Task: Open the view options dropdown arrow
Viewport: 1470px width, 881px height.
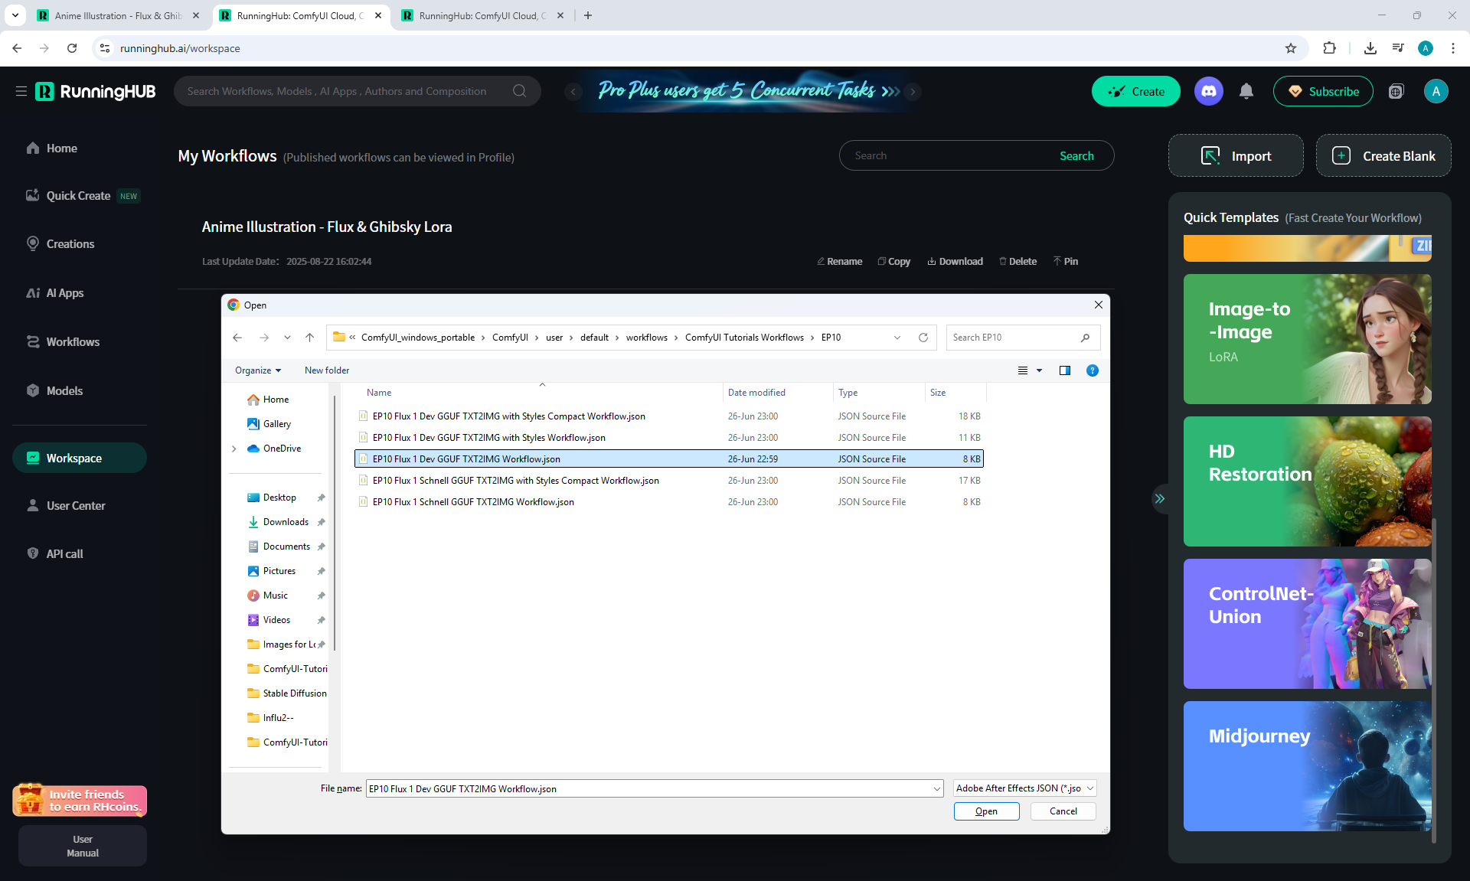Action: click(x=1040, y=370)
